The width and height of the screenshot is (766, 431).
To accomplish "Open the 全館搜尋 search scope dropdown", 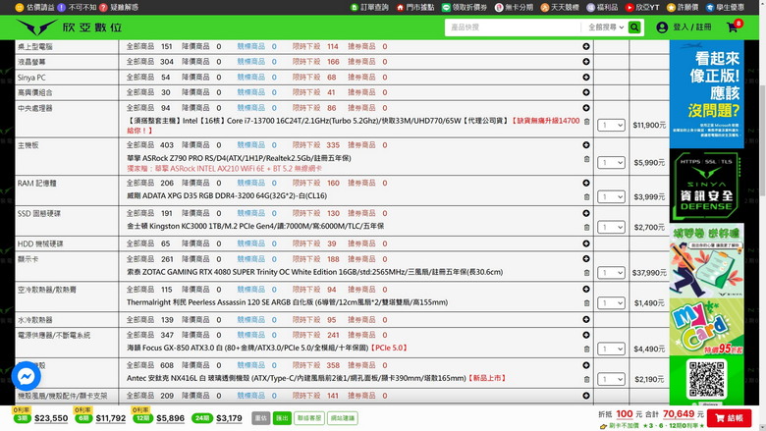I will click(x=605, y=27).
